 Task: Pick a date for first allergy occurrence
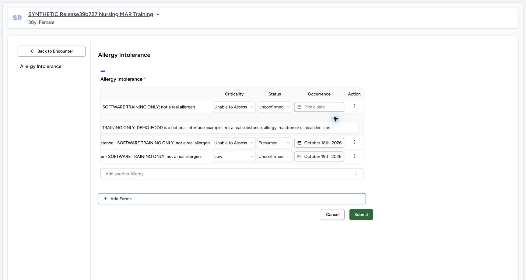[x=319, y=107]
